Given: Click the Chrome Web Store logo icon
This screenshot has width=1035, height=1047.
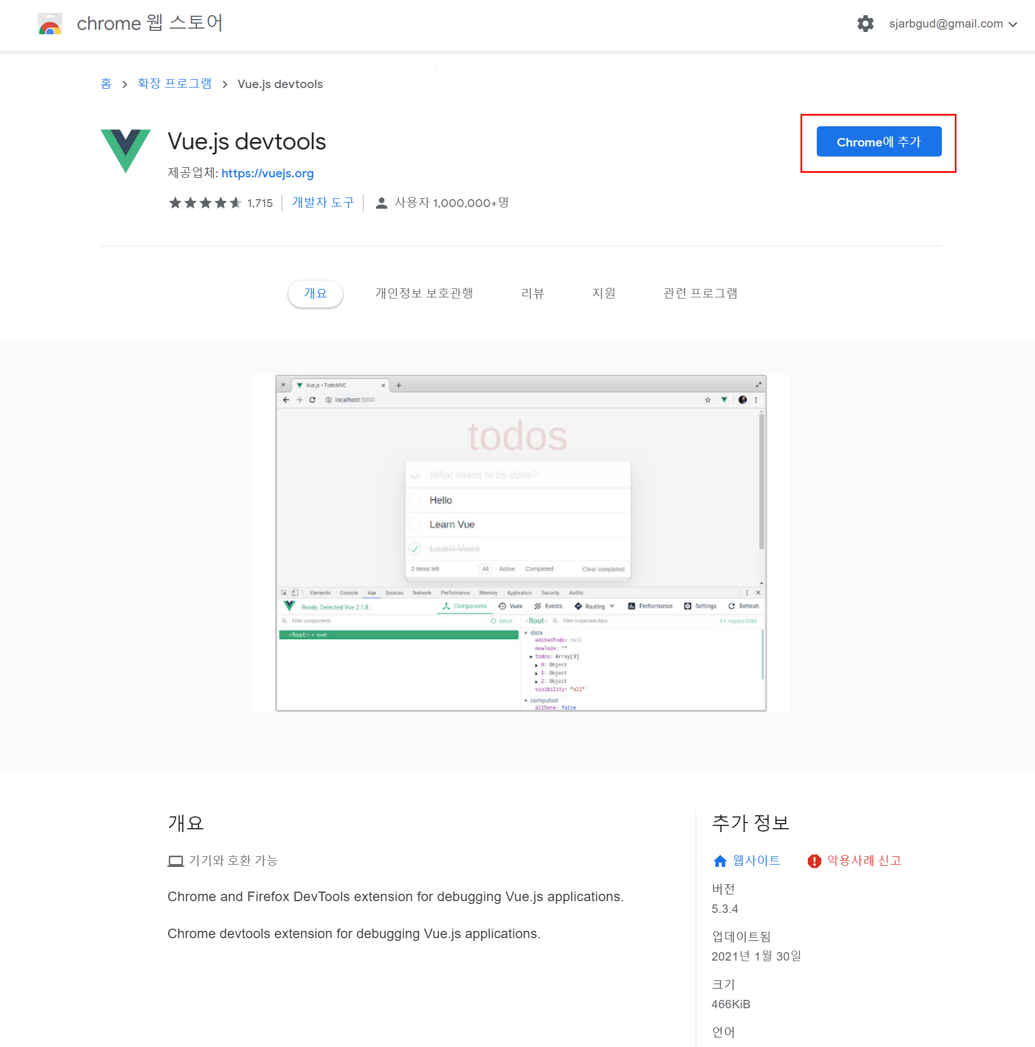Looking at the screenshot, I should 50,24.
